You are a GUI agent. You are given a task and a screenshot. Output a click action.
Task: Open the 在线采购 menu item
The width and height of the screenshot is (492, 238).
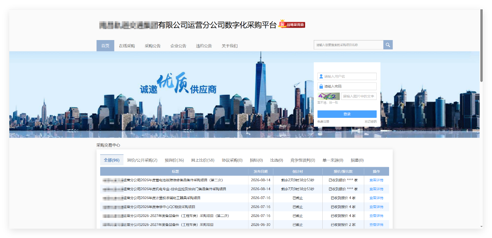(x=127, y=45)
